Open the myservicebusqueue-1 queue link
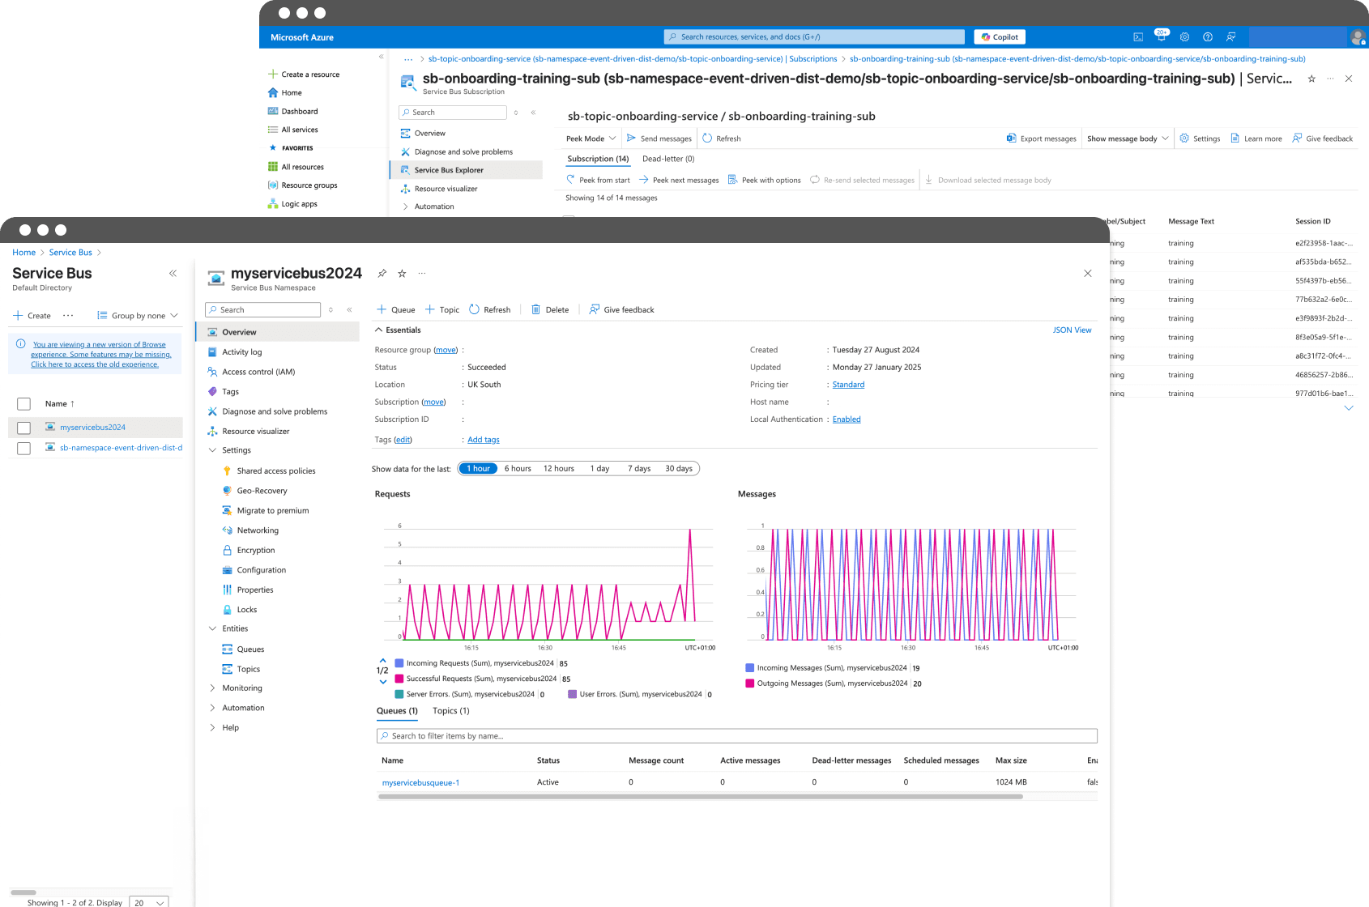Screen dimensions: 1369x907 click(420, 783)
